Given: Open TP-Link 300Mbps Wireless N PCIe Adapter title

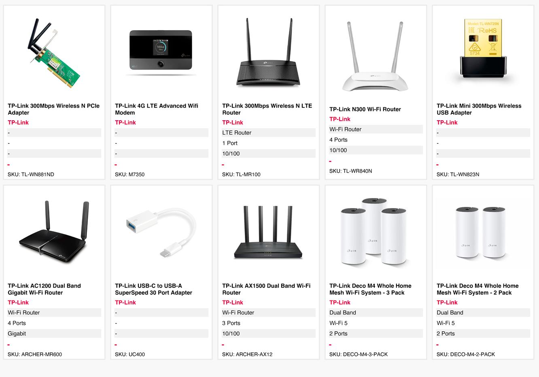Looking at the screenshot, I should click(x=54, y=109).
